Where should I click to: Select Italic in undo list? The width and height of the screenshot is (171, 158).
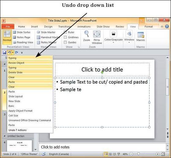[30, 106]
